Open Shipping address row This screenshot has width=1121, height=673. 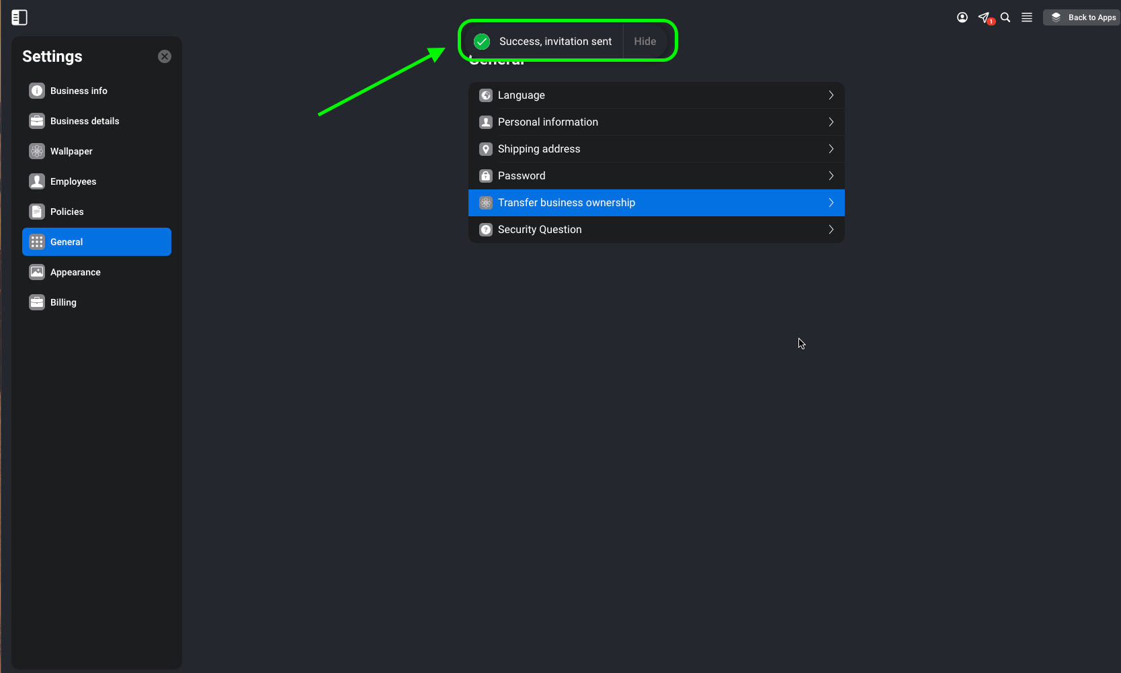pyautogui.click(x=657, y=149)
